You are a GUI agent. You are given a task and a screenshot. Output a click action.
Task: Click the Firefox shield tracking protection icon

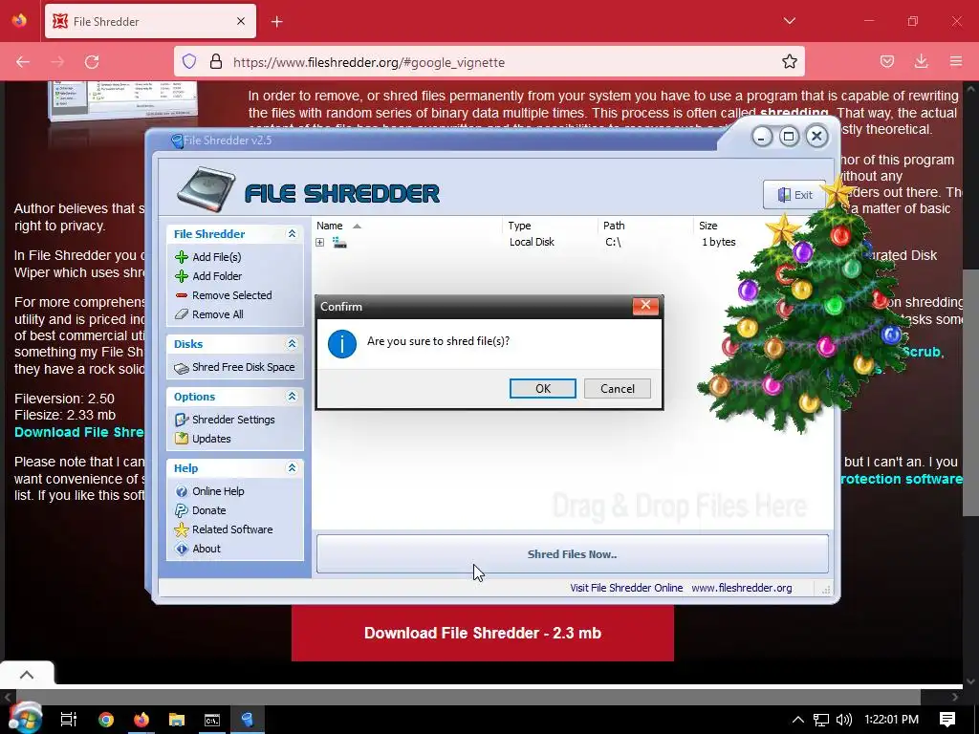pos(189,62)
